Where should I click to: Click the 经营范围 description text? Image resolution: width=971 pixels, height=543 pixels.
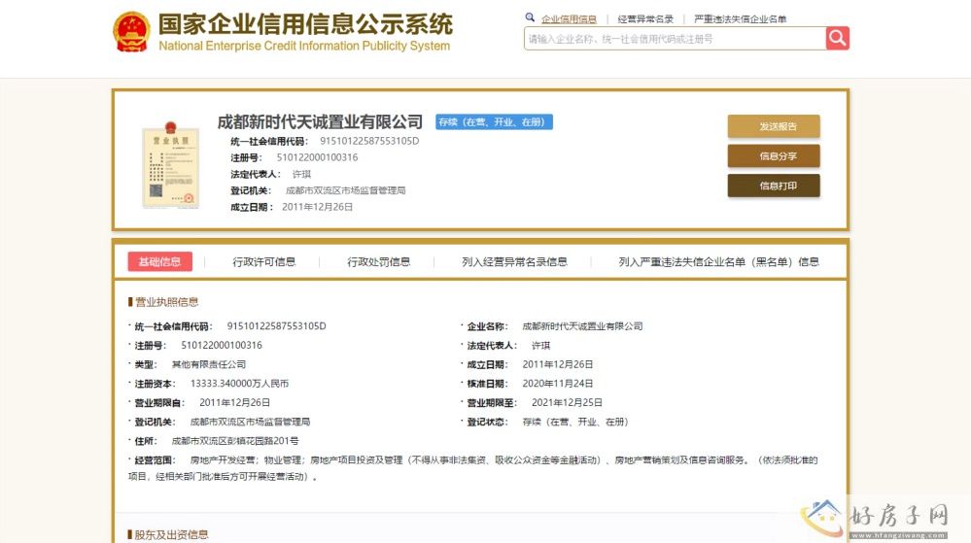click(x=472, y=468)
